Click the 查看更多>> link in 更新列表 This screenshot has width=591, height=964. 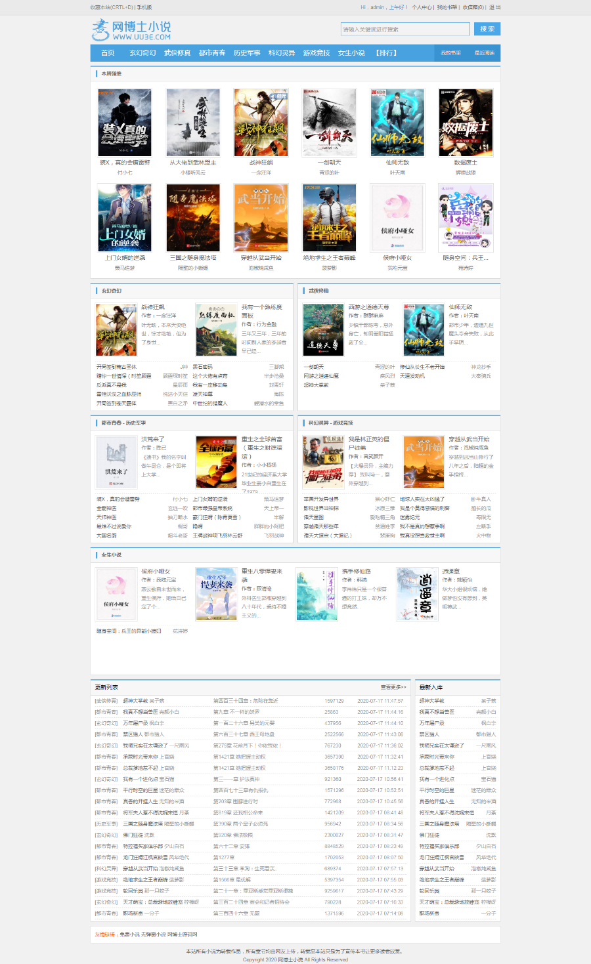393,687
